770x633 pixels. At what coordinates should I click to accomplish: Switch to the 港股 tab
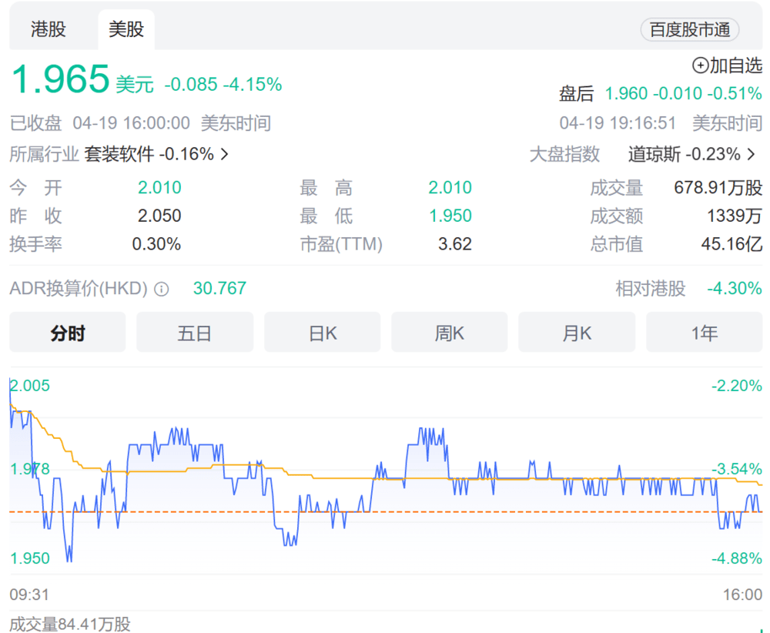click(49, 29)
